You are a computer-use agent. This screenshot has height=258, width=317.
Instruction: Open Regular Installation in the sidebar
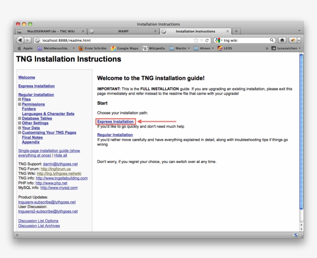coord(36,95)
